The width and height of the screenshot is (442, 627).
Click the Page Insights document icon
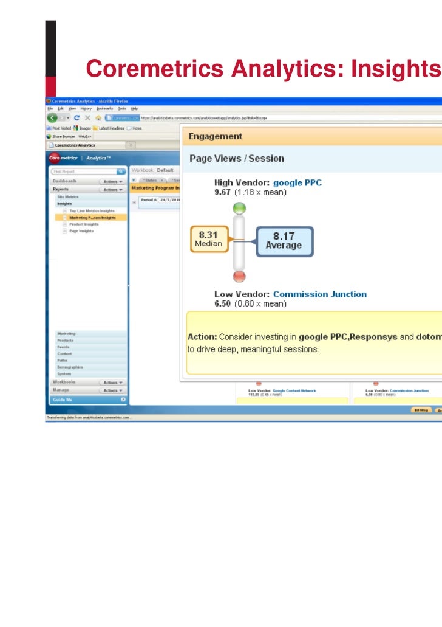click(x=65, y=231)
